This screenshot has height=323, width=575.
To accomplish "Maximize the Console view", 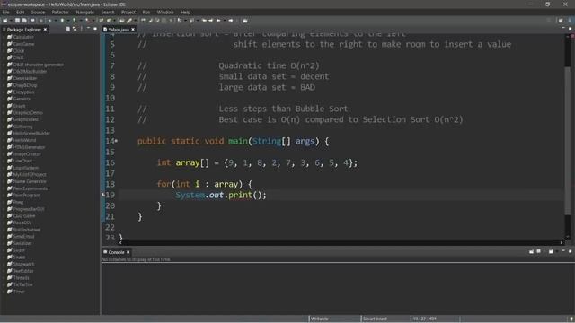I will (570, 251).
